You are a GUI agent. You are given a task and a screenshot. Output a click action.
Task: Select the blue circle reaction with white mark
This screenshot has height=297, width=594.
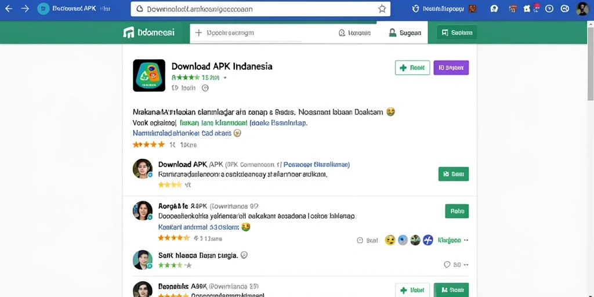(x=428, y=240)
